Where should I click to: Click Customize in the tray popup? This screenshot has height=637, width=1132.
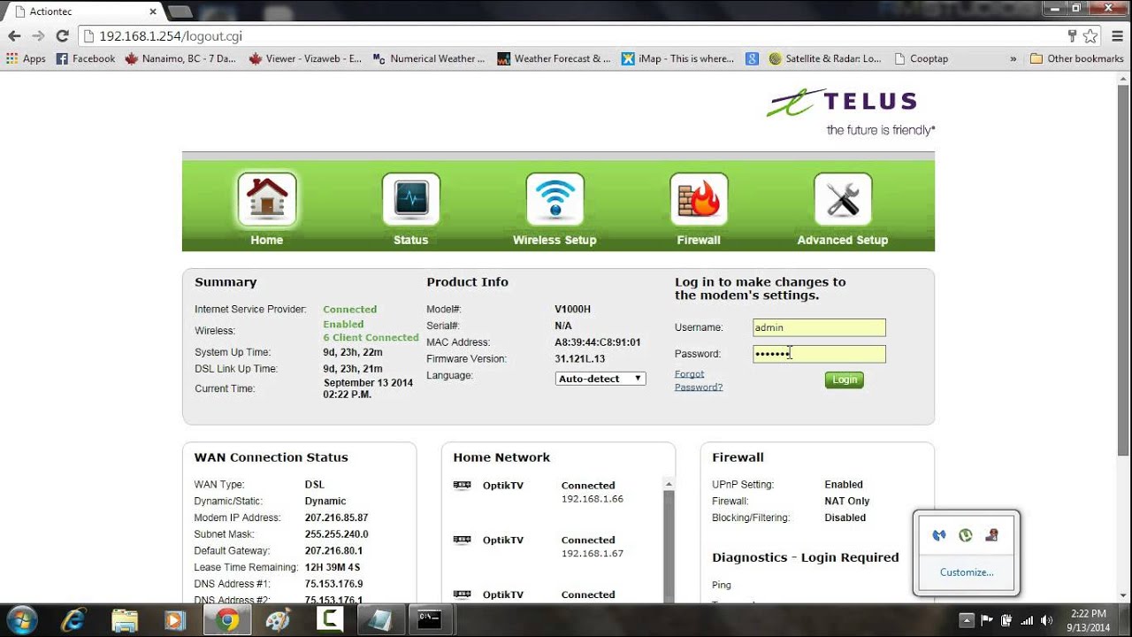point(967,572)
